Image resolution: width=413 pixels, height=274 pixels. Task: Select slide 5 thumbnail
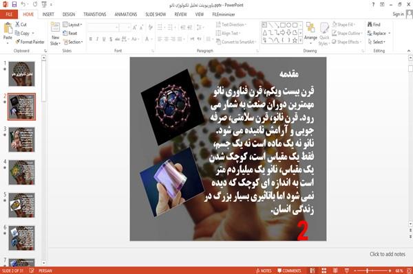21,205
